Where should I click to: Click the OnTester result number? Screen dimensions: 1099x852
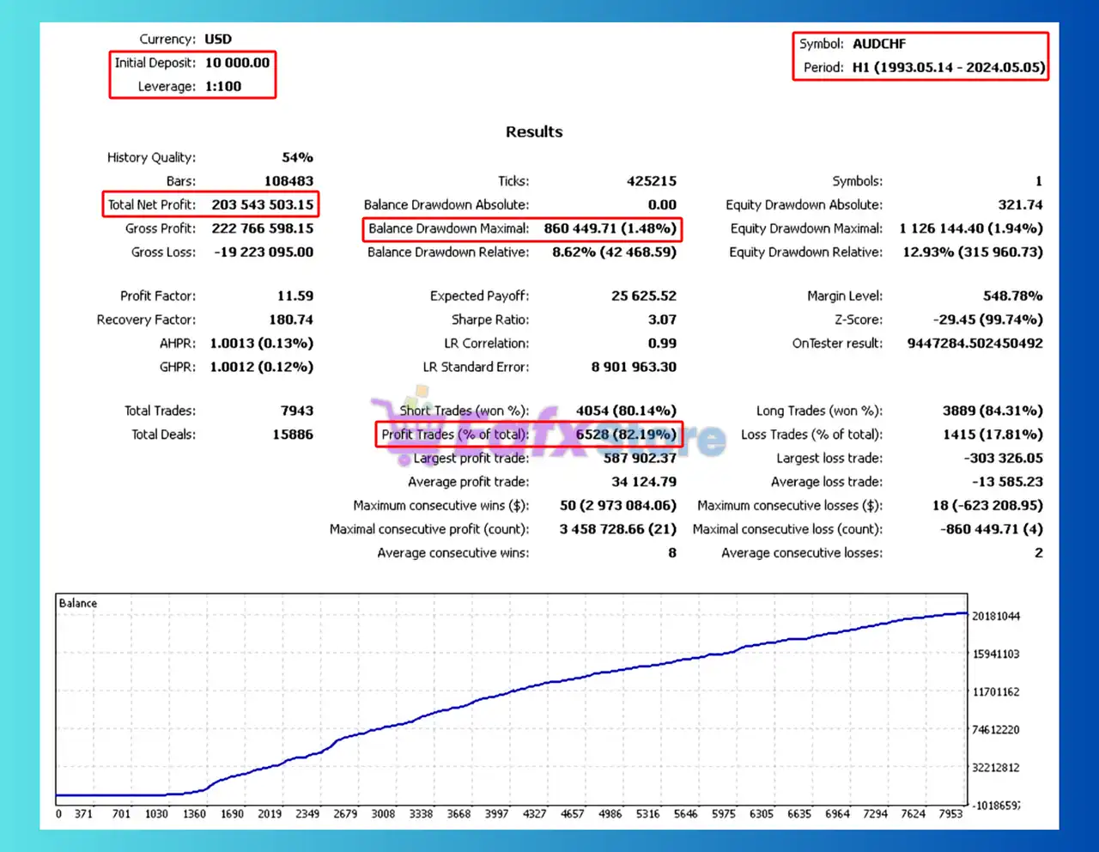click(x=975, y=343)
